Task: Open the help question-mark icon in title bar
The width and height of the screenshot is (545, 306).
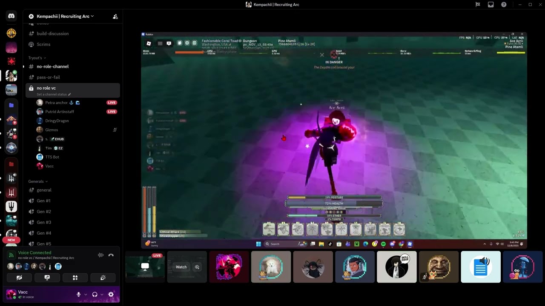Action: (504, 5)
